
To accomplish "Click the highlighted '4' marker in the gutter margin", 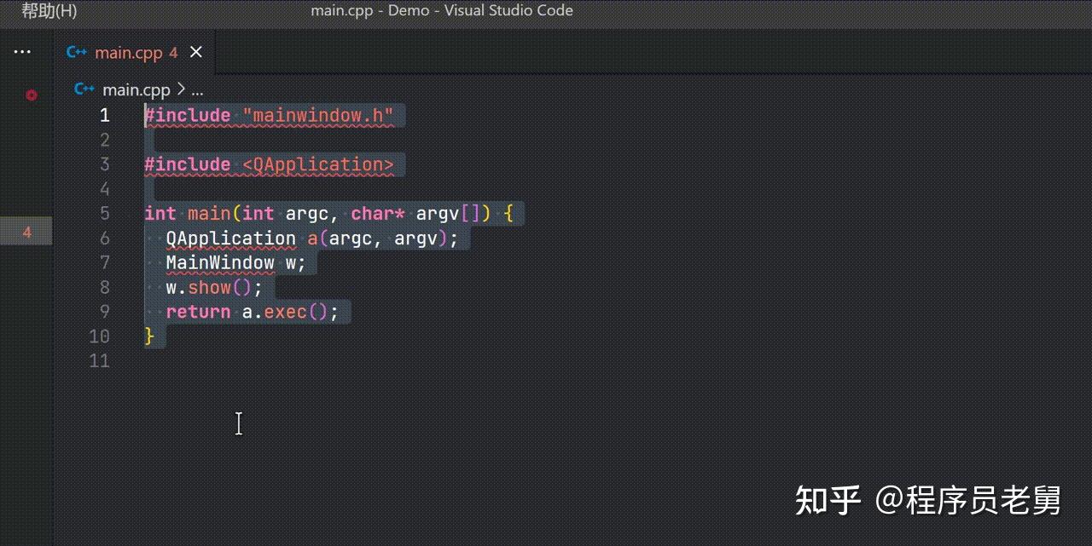I will [26, 231].
